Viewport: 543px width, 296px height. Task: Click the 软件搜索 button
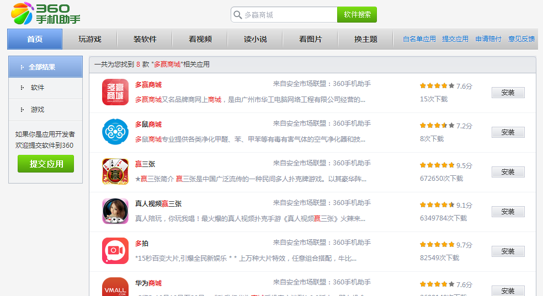pos(357,14)
